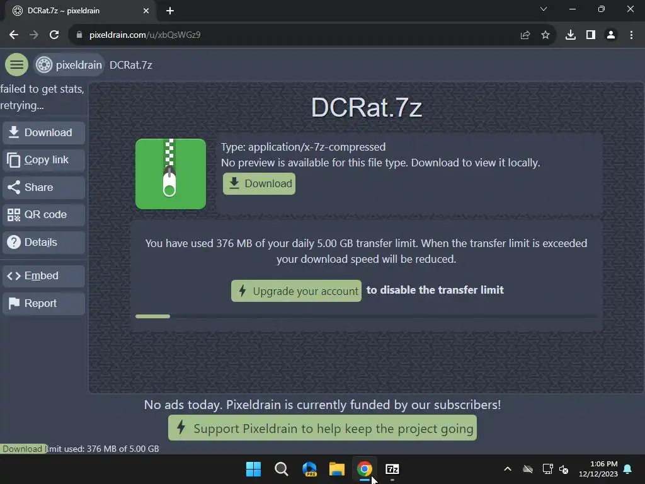Click 'failed to get stats, retrying...' message

[x=42, y=97]
